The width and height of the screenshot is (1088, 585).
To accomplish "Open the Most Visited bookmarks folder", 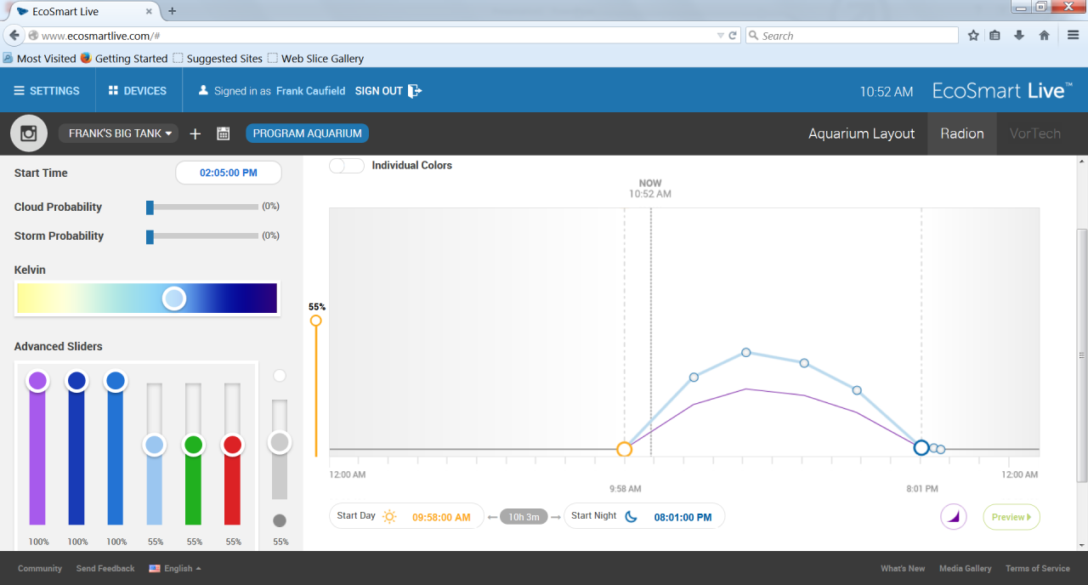I will click(x=39, y=59).
